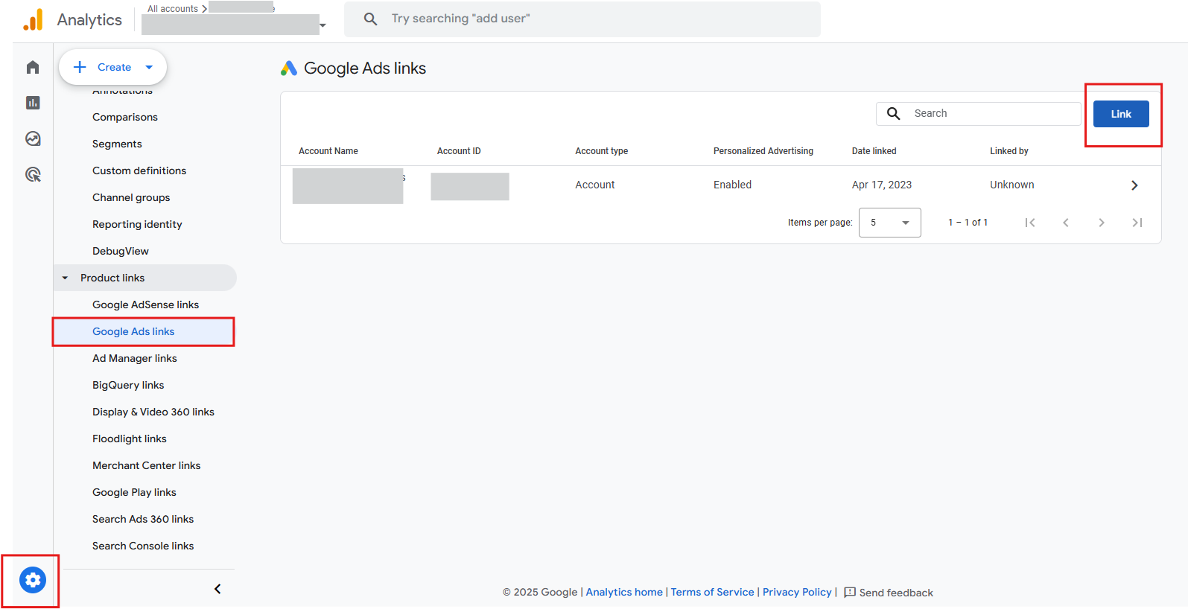Click the Apr 17, 2023 date cell
Screen dimensions: 1188x609
click(x=882, y=185)
